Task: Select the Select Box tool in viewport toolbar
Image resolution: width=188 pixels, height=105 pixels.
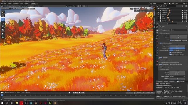Action: (3, 12)
